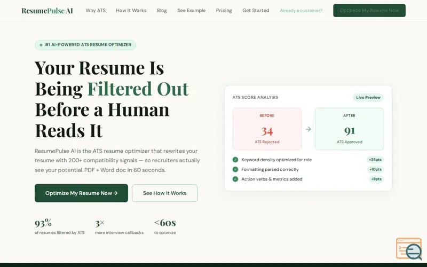Click the 'more interview callbacks' text
The width and height of the screenshot is (427, 267).
point(119,232)
